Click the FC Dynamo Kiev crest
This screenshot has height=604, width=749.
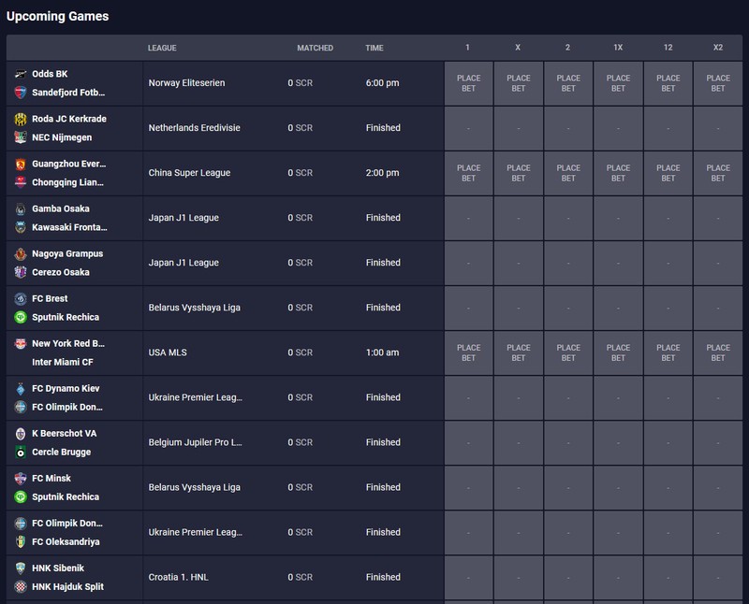pyautogui.click(x=21, y=388)
